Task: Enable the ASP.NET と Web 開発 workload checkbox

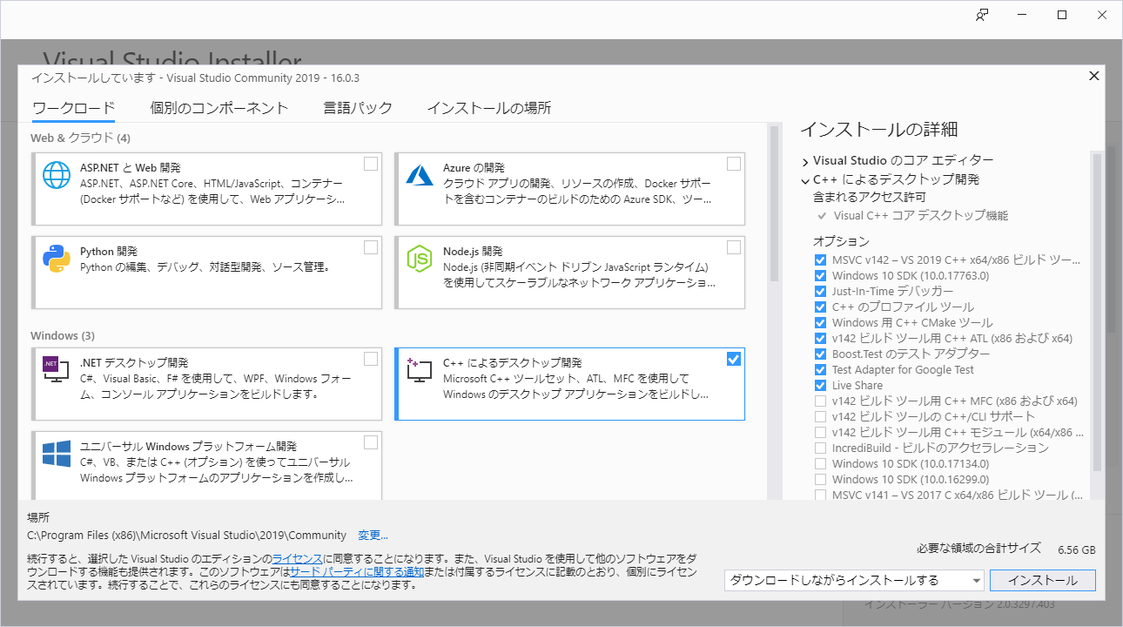Action: (371, 164)
